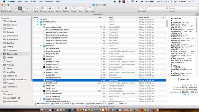Screen dimensions: 199x112
Task: Click the Add Tags toolbar button
Action: point(142,8)
